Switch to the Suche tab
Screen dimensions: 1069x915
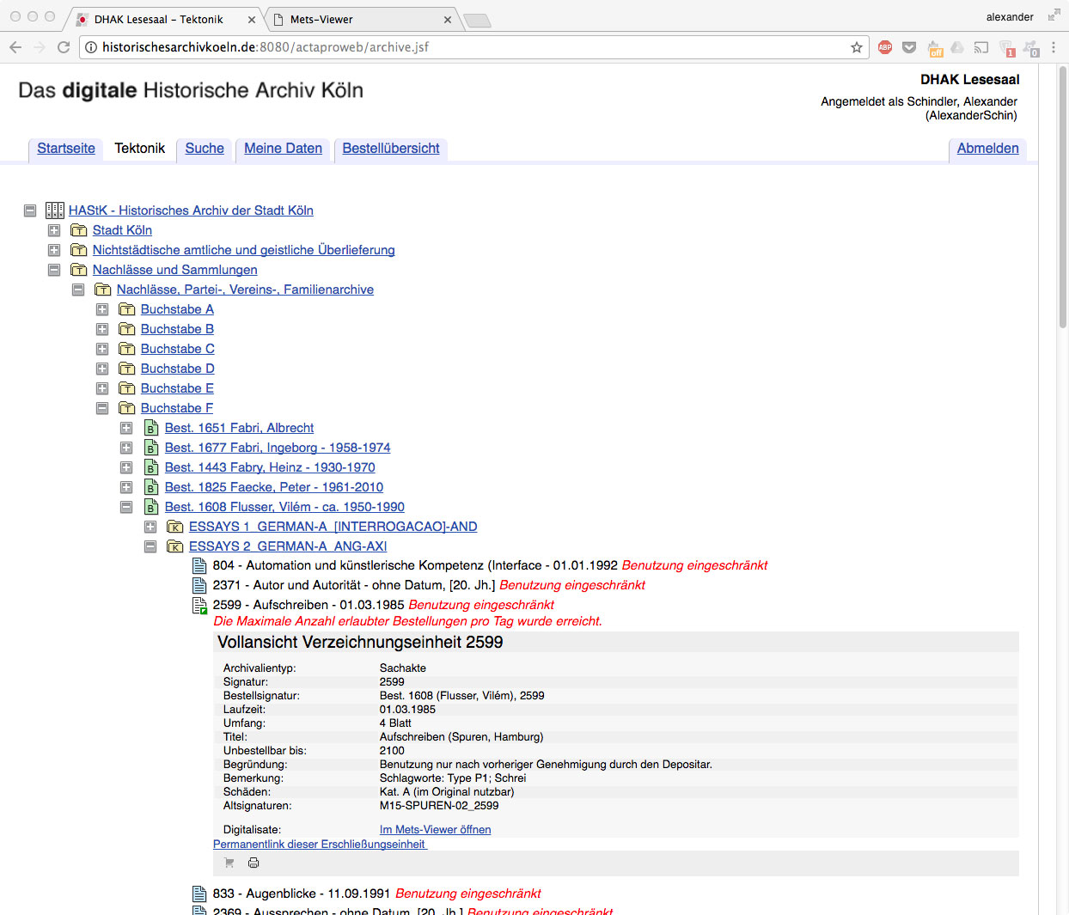(205, 149)
